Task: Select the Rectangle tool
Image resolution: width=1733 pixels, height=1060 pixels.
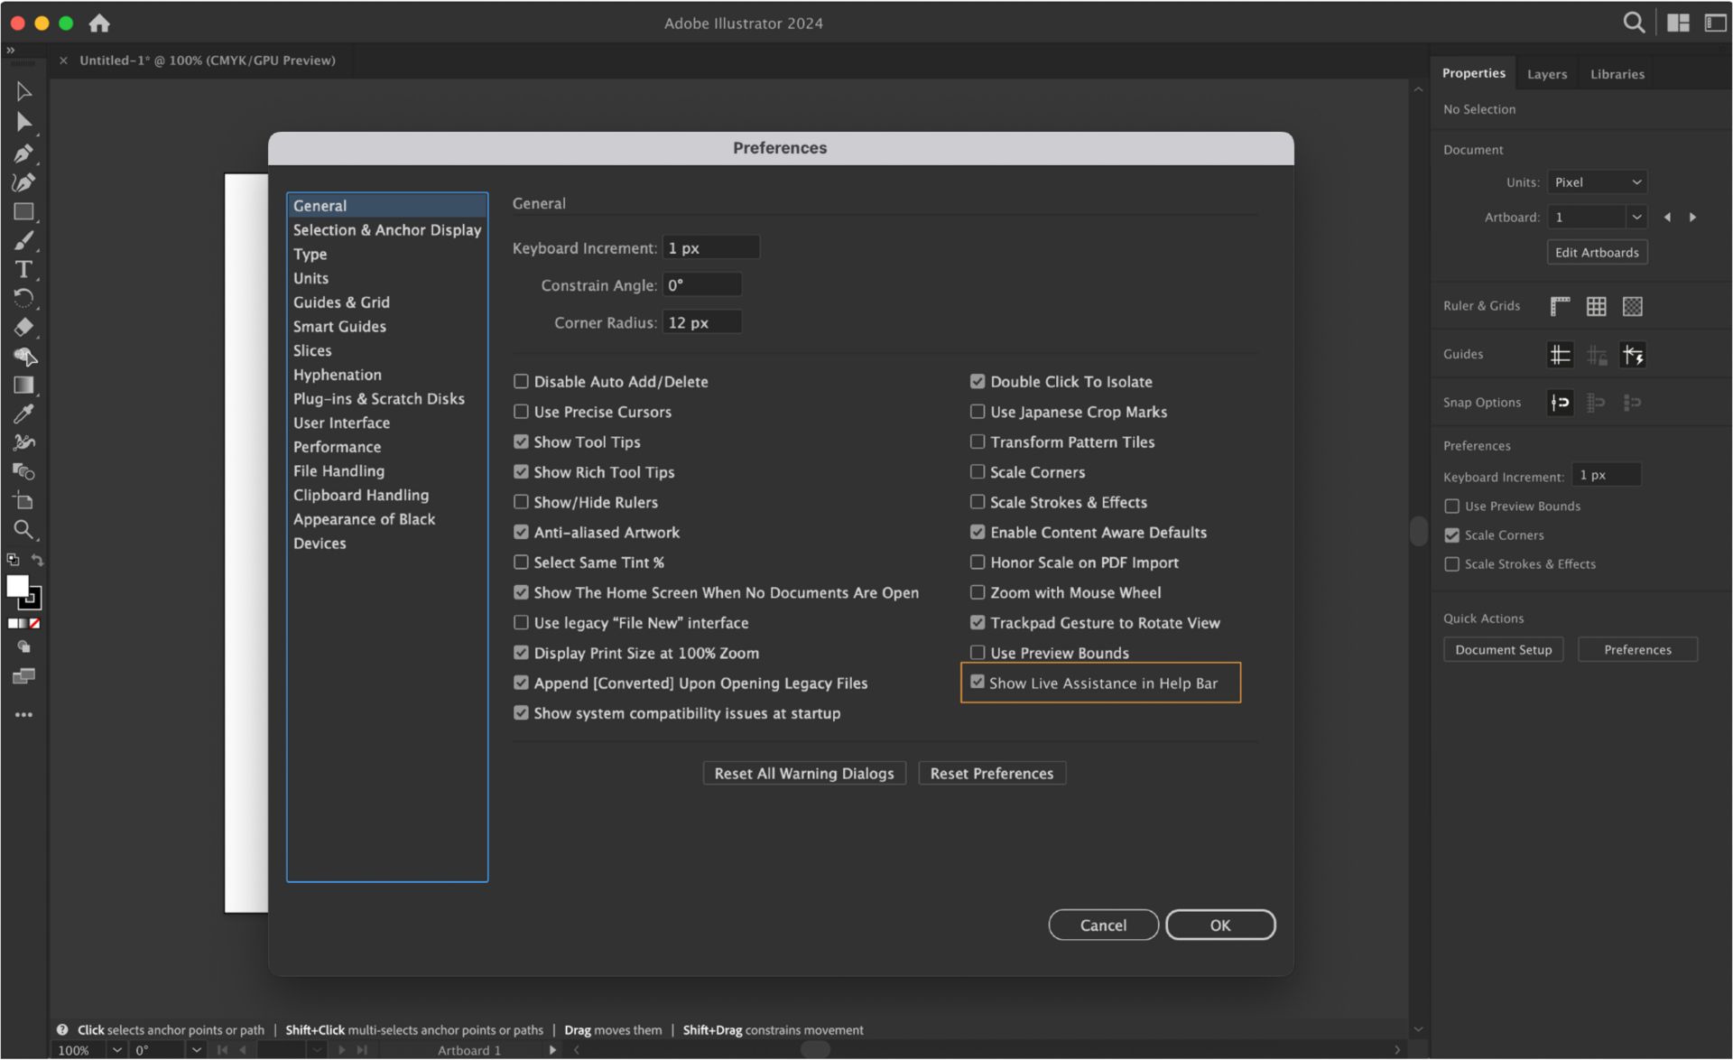Action: tap(23, 211)
